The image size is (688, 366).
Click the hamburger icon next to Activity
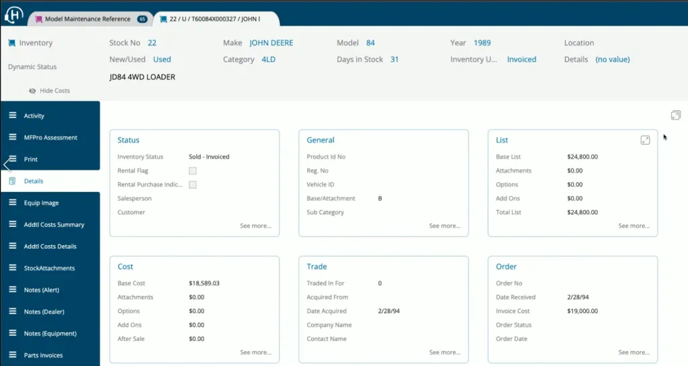[x=13, y=116]
